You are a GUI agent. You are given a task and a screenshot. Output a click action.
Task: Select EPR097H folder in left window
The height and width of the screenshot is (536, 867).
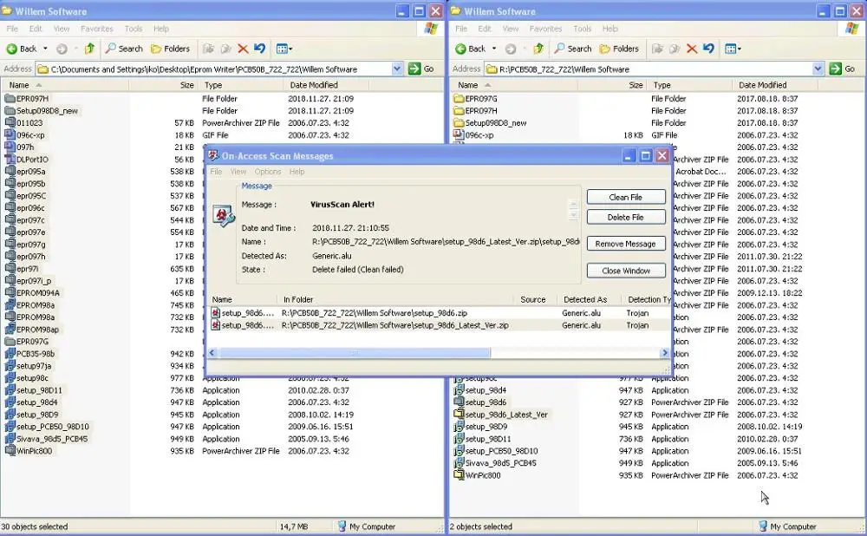pos(27,99)
